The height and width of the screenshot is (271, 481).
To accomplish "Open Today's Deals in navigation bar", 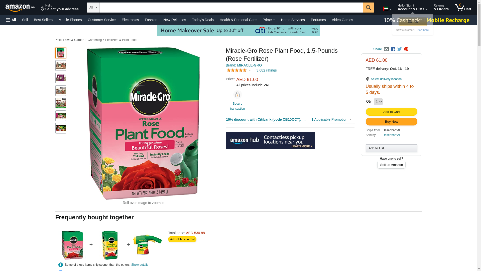I will coord(203,20).
